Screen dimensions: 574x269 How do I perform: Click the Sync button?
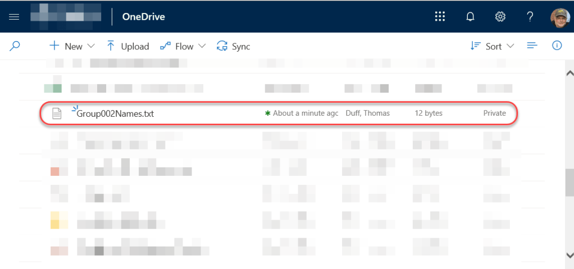click(233, 46)
